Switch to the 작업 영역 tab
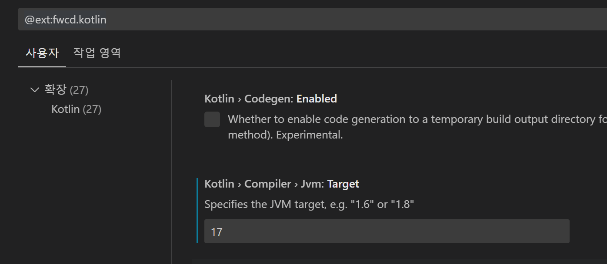 (97, 52)
